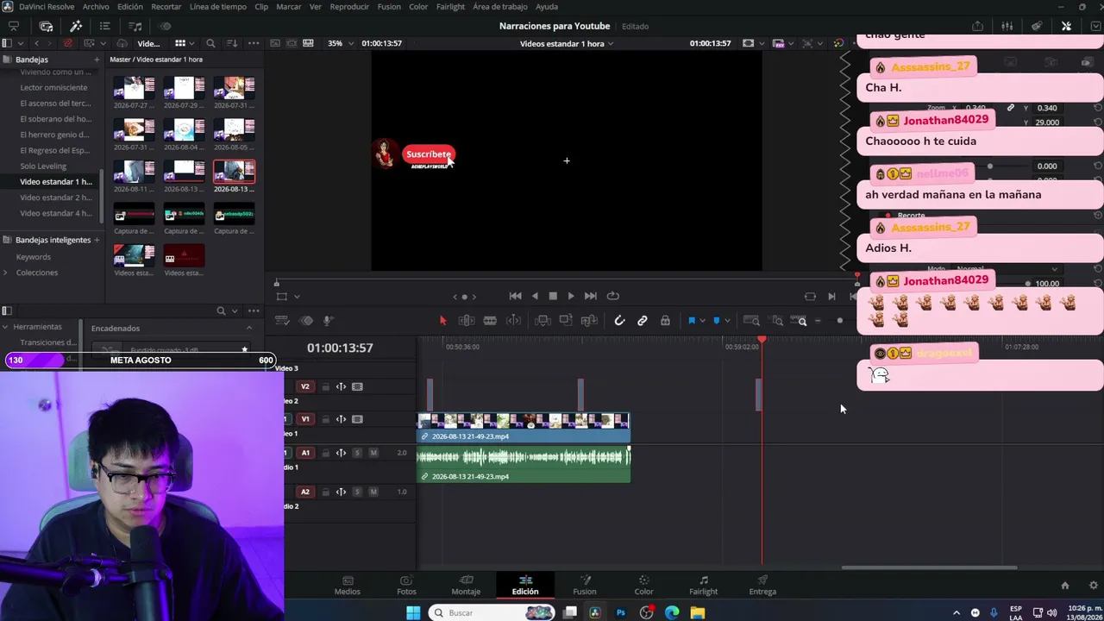Viewport: 1104px width, 621px height.
Task: Switch to the Montaje page tab
Action: click(466, 585)
